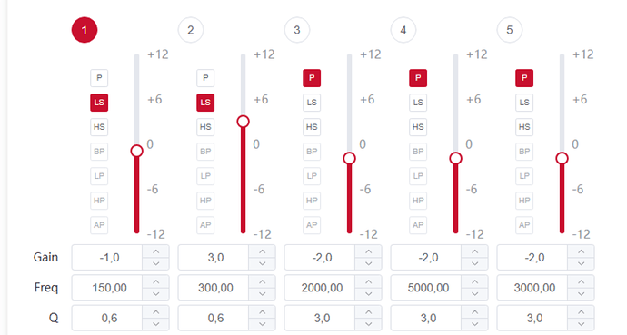Screen dimensions: 627x335
Task: Increase band 1 Gain with up arrow
Action: (x=156, y=251)
